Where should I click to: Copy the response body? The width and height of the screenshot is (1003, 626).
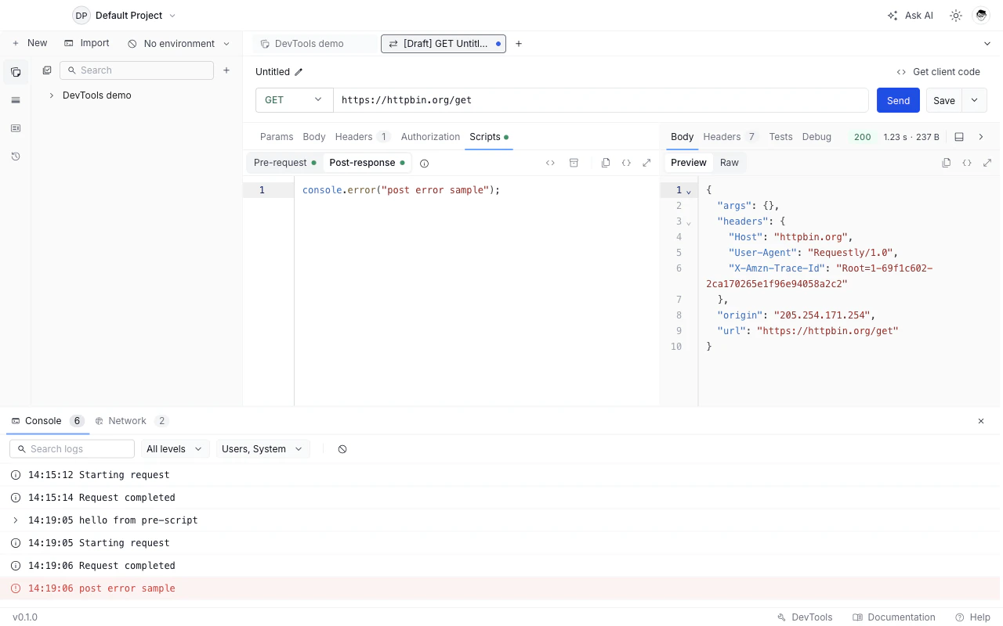[x=947, y=163]
